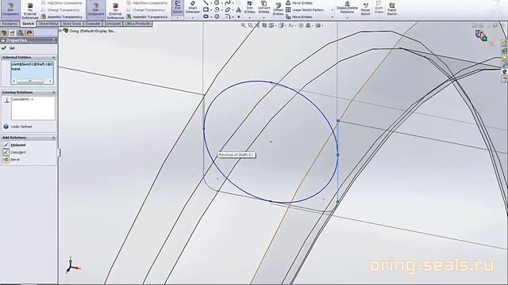Viewport: 508px width, 285px height.
Task: Click Move Entities
Action: tap(298, 17)
